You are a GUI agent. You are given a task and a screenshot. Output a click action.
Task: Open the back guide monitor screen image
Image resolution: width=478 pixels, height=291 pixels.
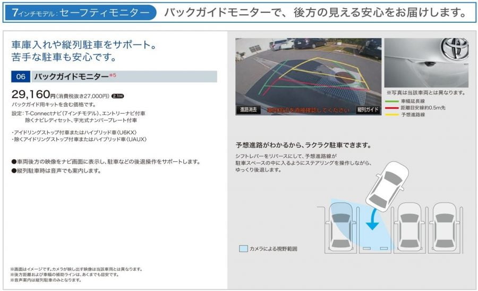[x=309, y=76]
